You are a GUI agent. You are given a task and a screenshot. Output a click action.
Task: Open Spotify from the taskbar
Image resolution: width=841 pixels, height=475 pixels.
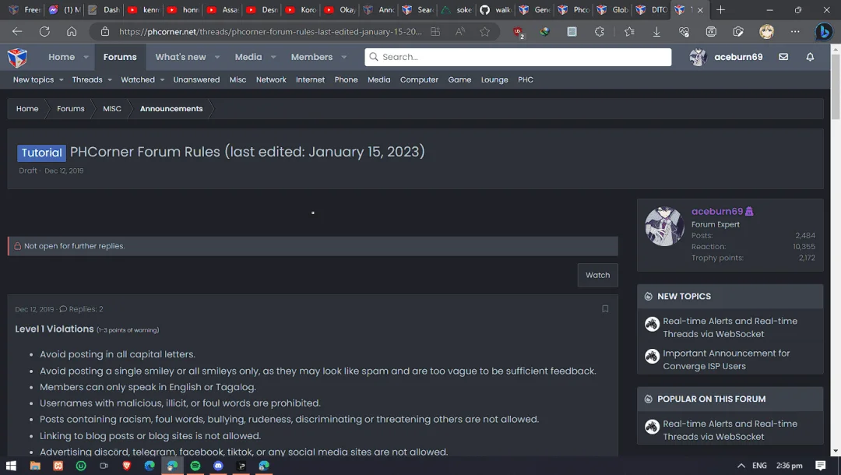click(195, 466)
